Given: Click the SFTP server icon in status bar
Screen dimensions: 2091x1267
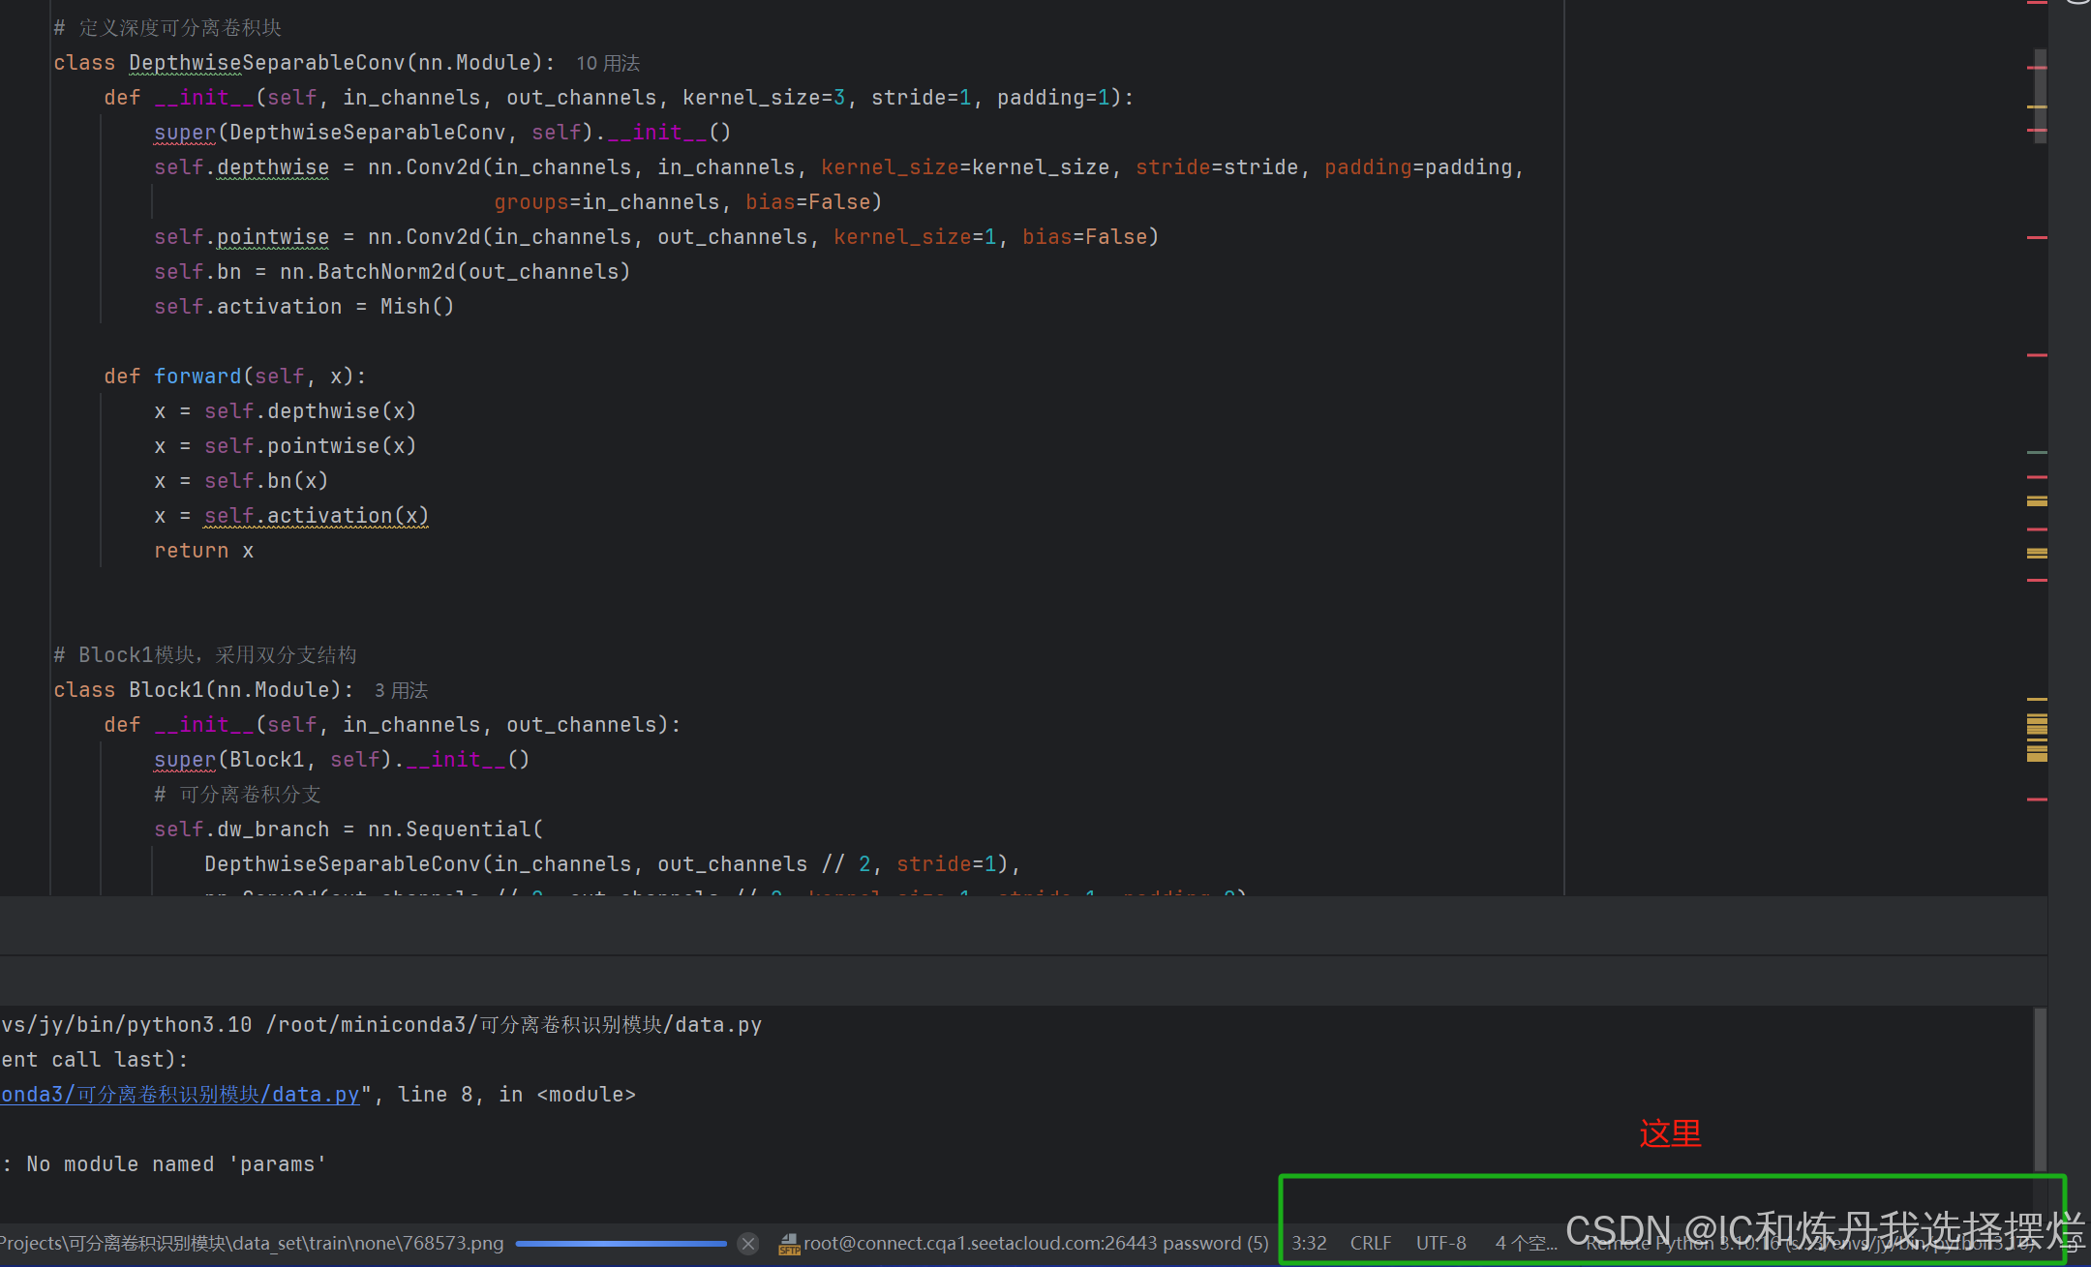Looking at the screenshot, I should [x=789, y=1244].
